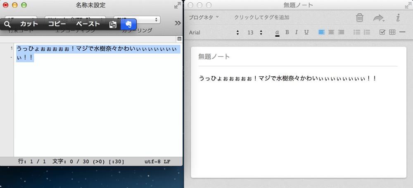Insert a horizontal rule

tap(402, 32)
